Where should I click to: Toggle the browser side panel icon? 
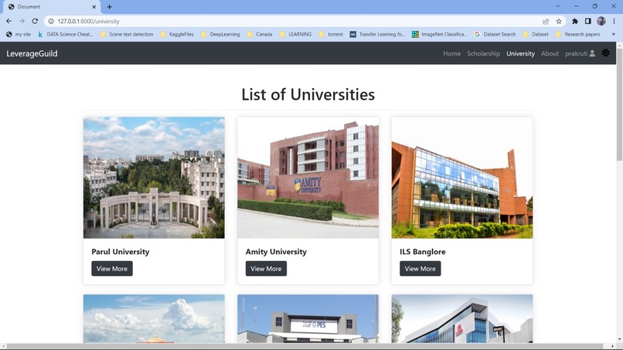pyautogui.click(x=588, y=22)
